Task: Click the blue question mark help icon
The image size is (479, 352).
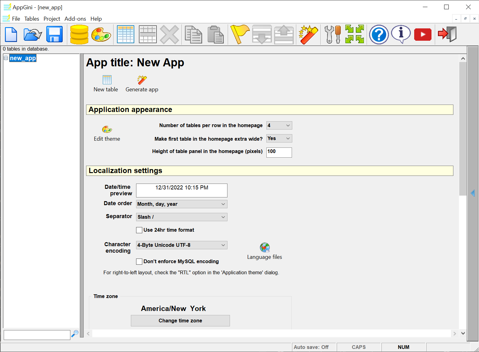Action: pos(379,34)
